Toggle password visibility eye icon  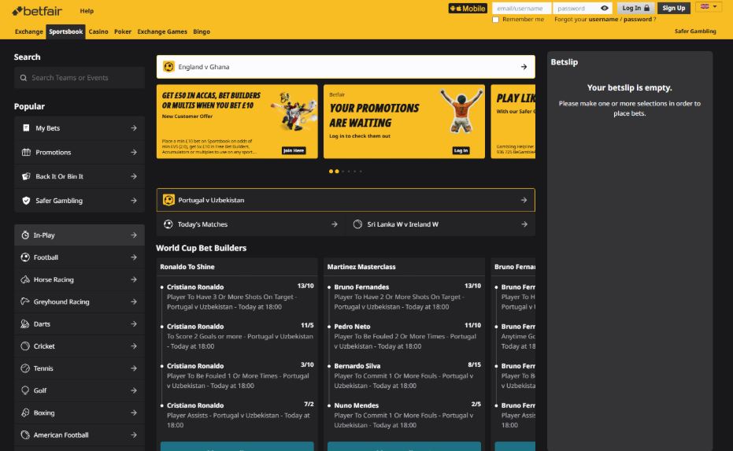click(x=605, y=8)
